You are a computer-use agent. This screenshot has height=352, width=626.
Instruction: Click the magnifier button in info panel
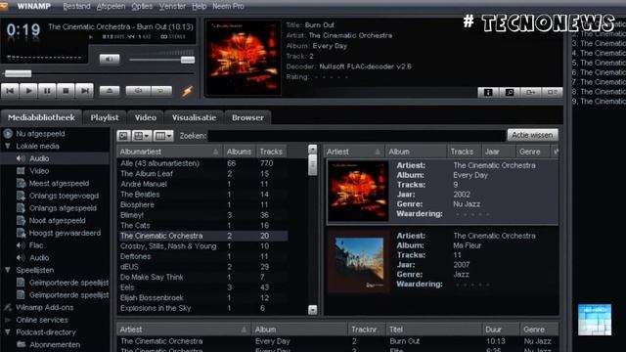coord(510,92)
